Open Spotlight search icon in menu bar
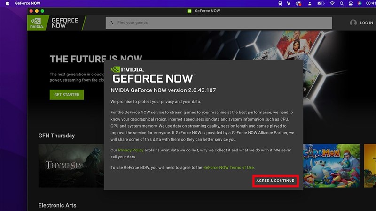This screenshot has height=211, width=376. coord(342,3)
